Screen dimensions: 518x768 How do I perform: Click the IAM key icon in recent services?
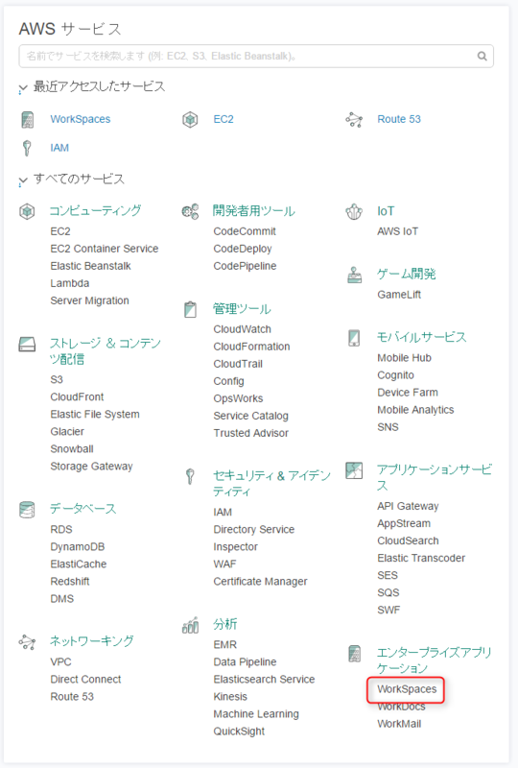point(27,148)
